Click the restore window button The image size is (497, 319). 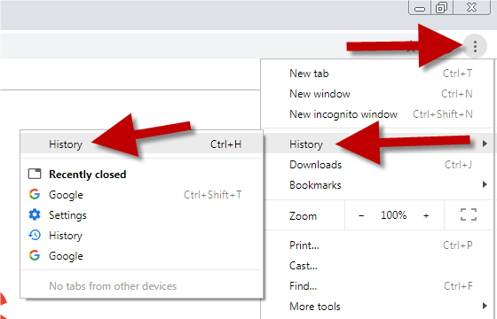(x=442, y=7)
